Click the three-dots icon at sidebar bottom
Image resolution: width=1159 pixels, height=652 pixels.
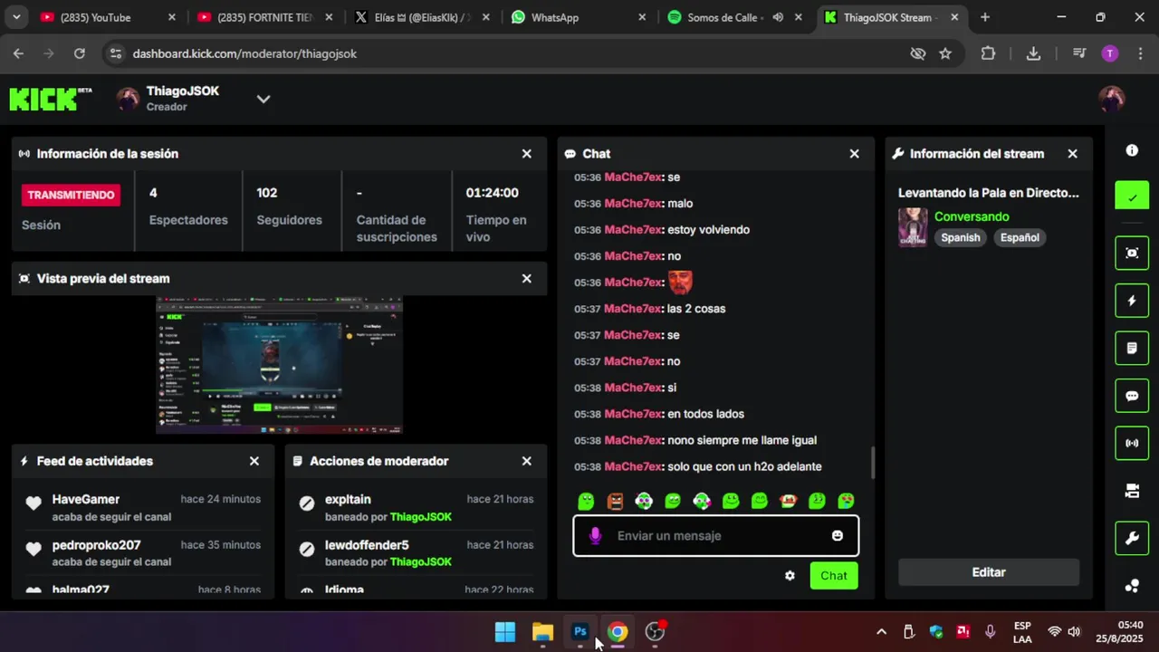tap(1132, 585)
